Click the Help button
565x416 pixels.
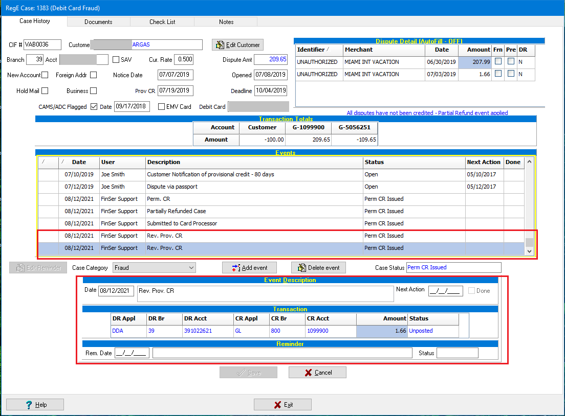[x=35, y=405]
